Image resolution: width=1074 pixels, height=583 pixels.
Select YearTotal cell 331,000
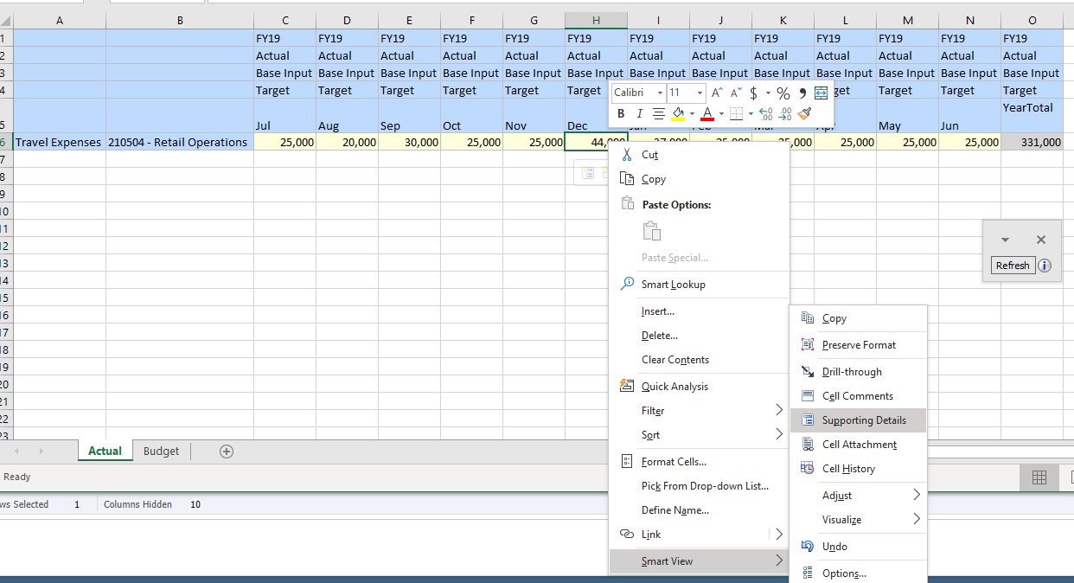(x=1032, y=143)
